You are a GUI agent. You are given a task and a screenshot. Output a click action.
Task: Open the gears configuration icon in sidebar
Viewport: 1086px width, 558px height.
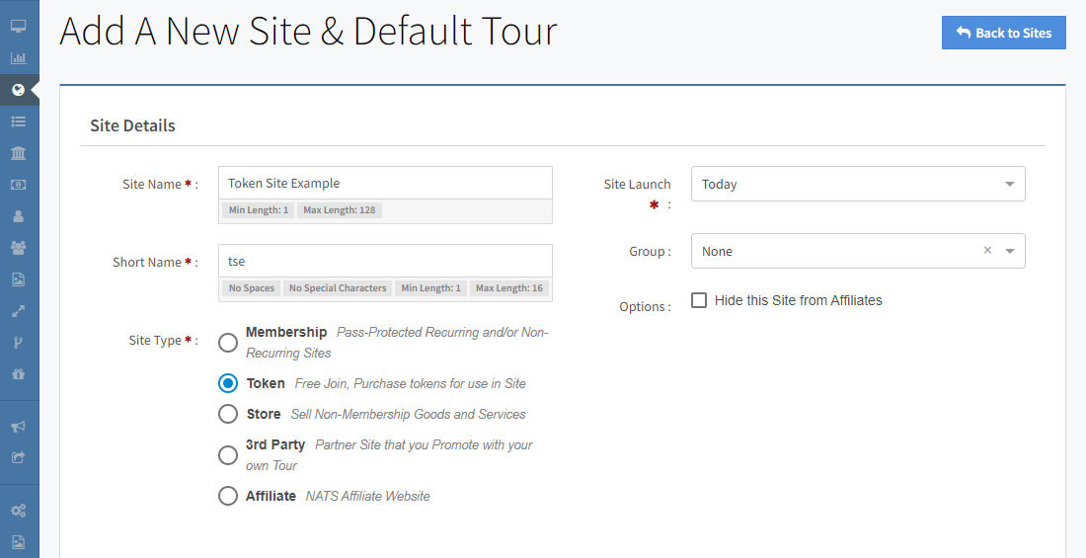click(x=18, y=511)
